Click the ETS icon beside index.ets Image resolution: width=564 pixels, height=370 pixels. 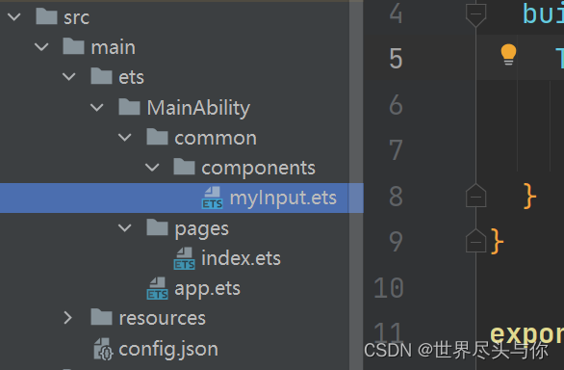[x=184, y=258]
